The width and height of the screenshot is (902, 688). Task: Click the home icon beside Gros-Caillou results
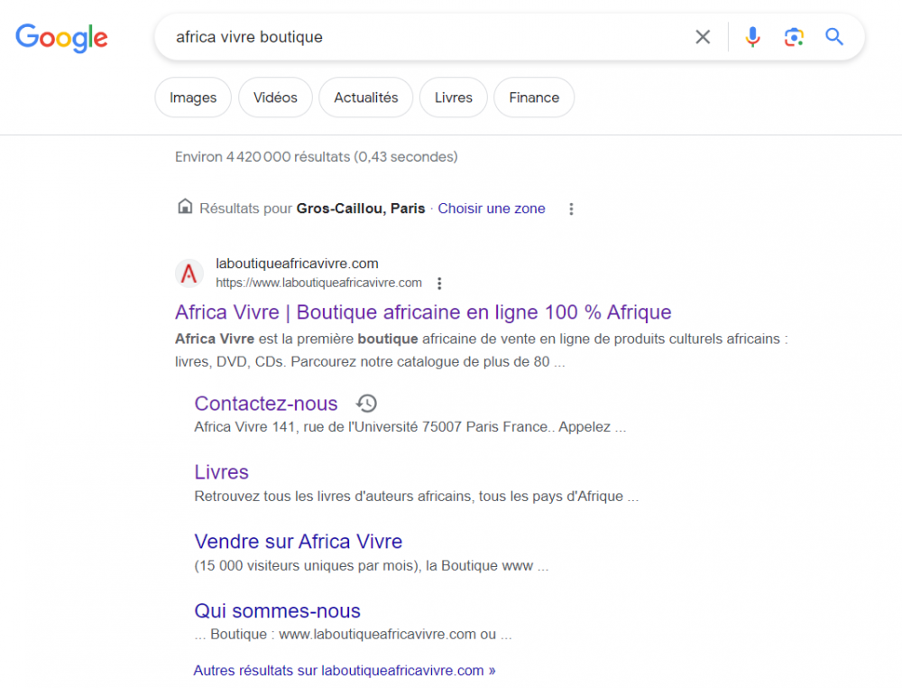183,207
